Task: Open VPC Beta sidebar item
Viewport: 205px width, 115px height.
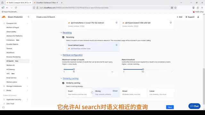Action: coord(10,73)
